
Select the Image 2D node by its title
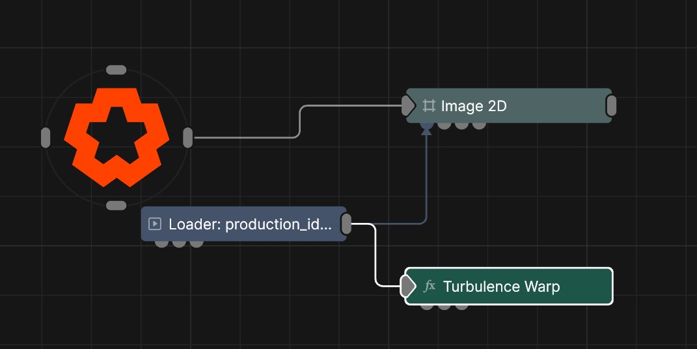(473, 106)
